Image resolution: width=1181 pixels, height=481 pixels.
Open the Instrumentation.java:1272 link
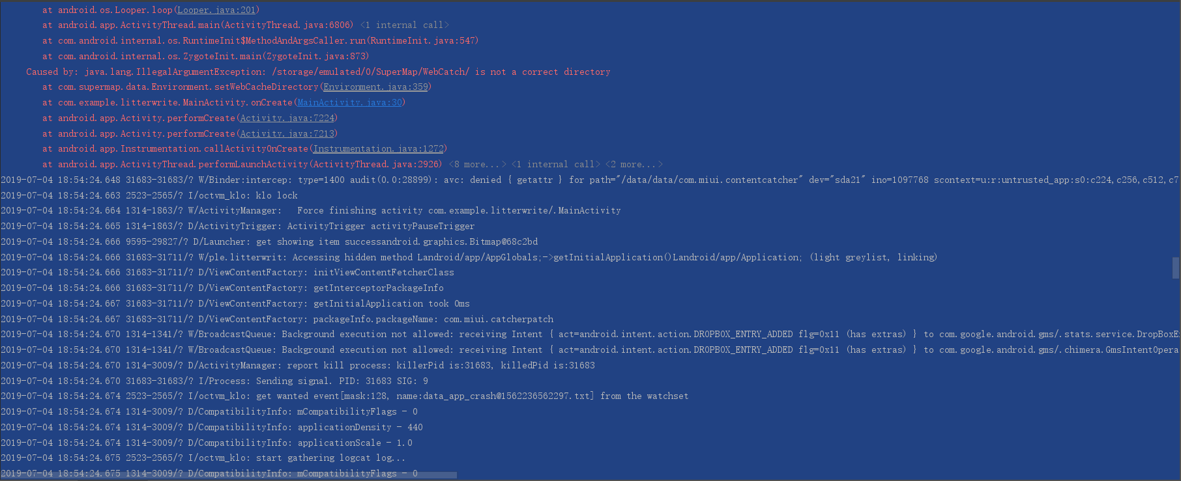pos(378,148)
